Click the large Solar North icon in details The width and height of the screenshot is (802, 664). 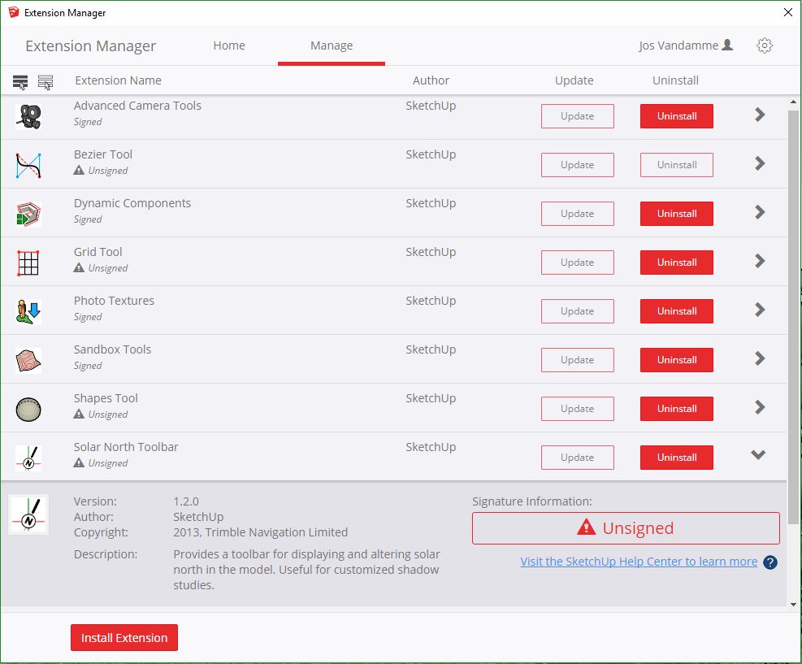tap(28, 514)
